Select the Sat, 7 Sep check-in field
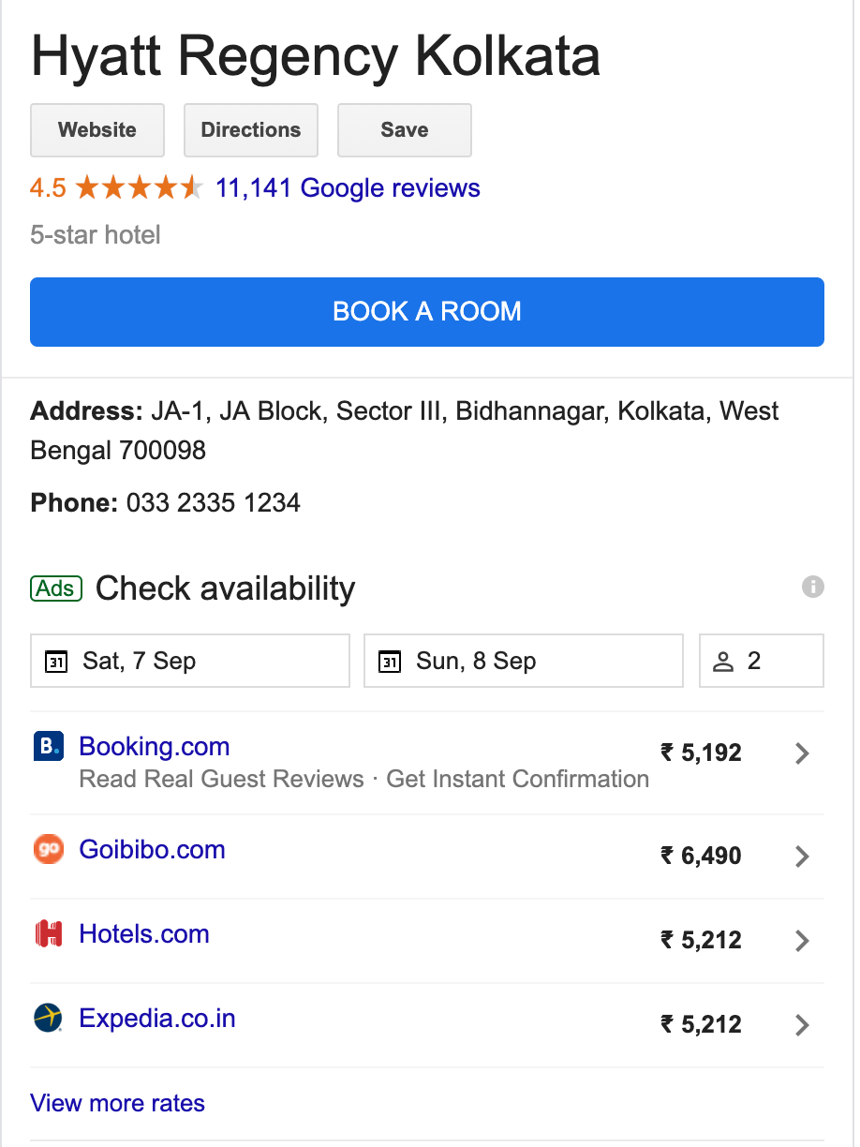Image resolution: width=860 pixels, height=1147 pixels. coord(190,662)
